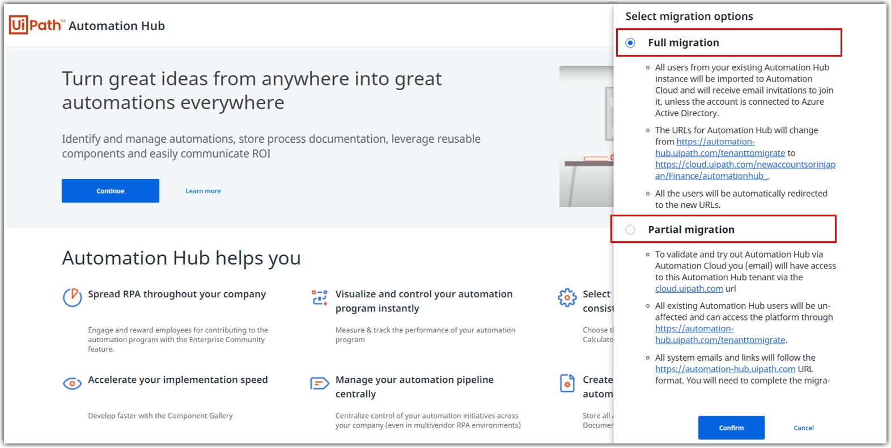The width and height of the screenshot is (891, 448).
Task: Open the automation-hub.uipath.com/tenanttomigrate link under Full migration
Action: point(720,147)
